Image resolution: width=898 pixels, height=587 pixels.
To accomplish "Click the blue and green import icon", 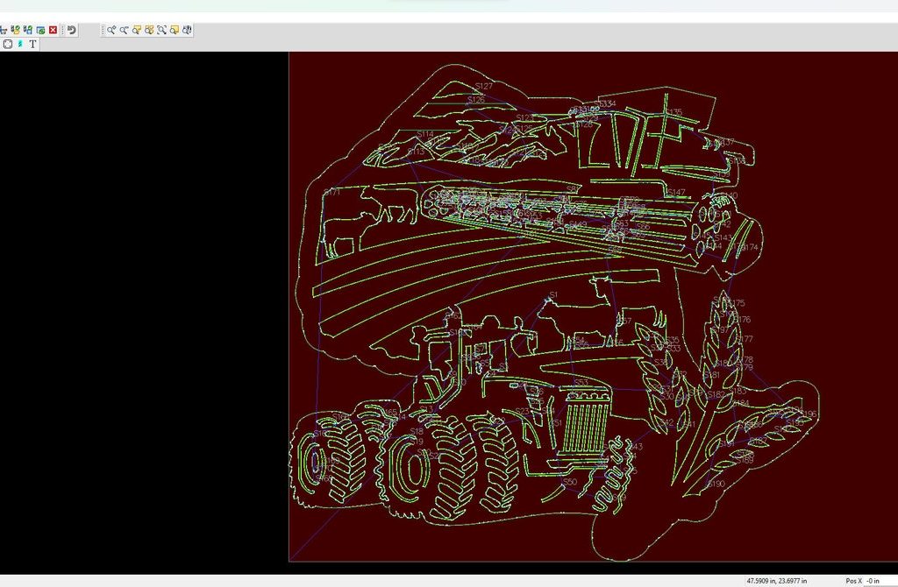I will pos(28,30).
